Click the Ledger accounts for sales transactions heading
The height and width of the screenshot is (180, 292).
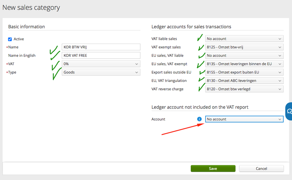191,27
